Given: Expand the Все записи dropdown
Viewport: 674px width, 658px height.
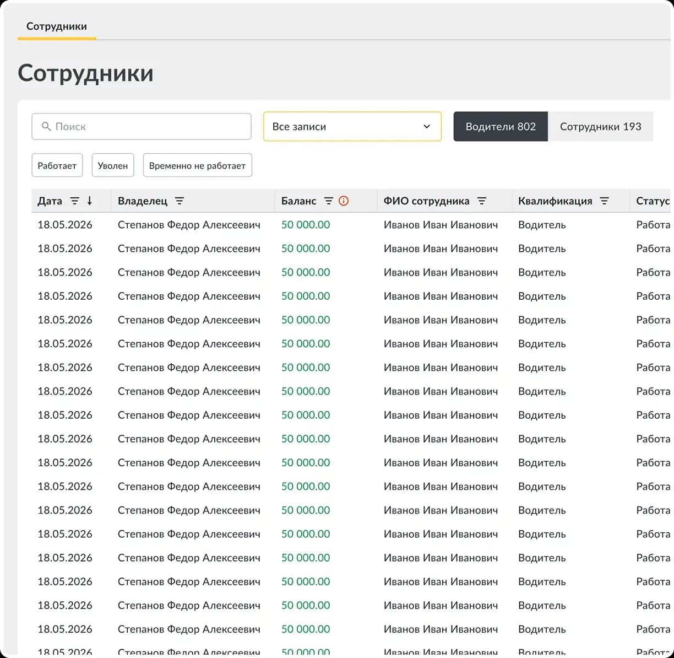Looking at the screenshot, I should click(x=352, y=127).
